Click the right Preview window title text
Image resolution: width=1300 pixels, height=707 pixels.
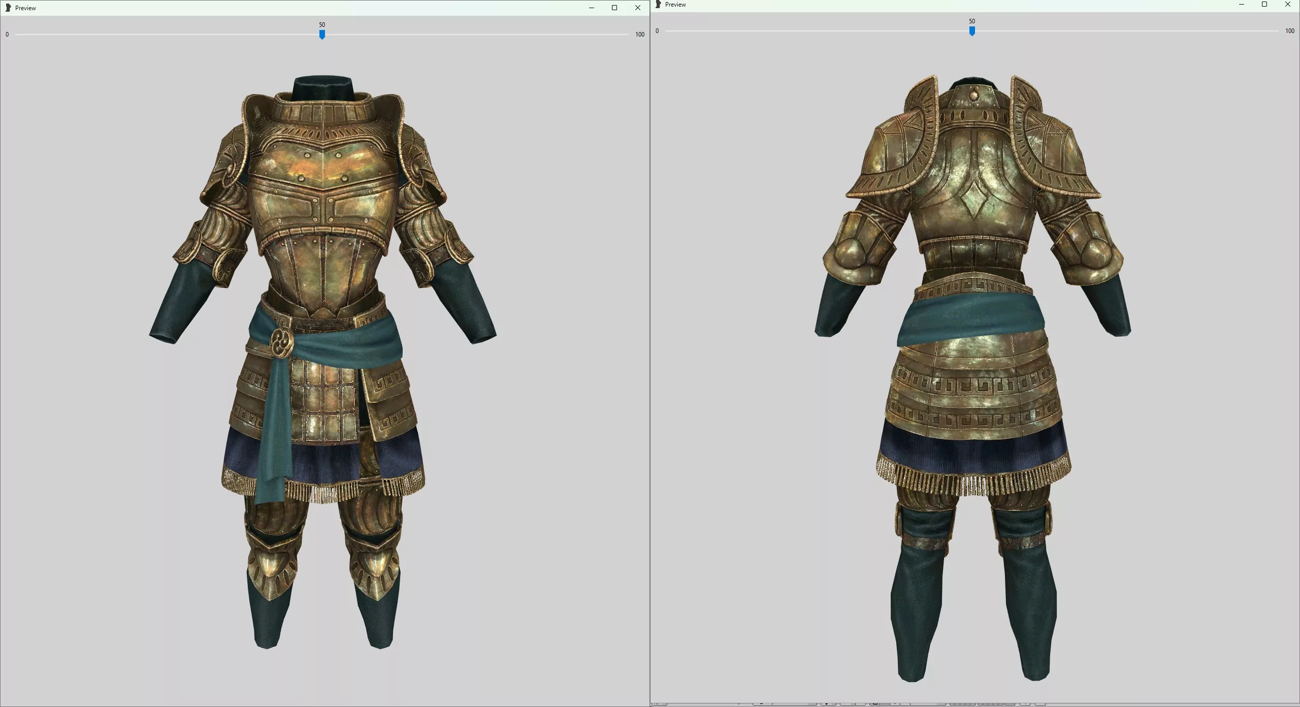click(x=675, y=4)
